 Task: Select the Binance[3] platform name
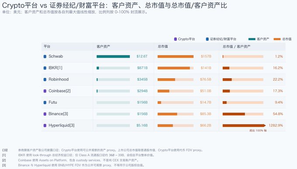tap(58, 114)
